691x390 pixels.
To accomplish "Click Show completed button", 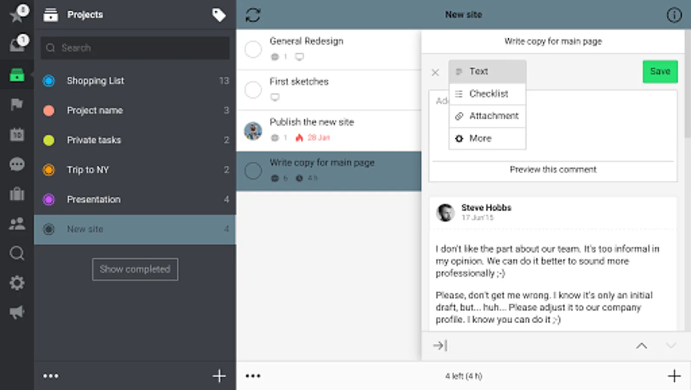I will coord(135,269).
